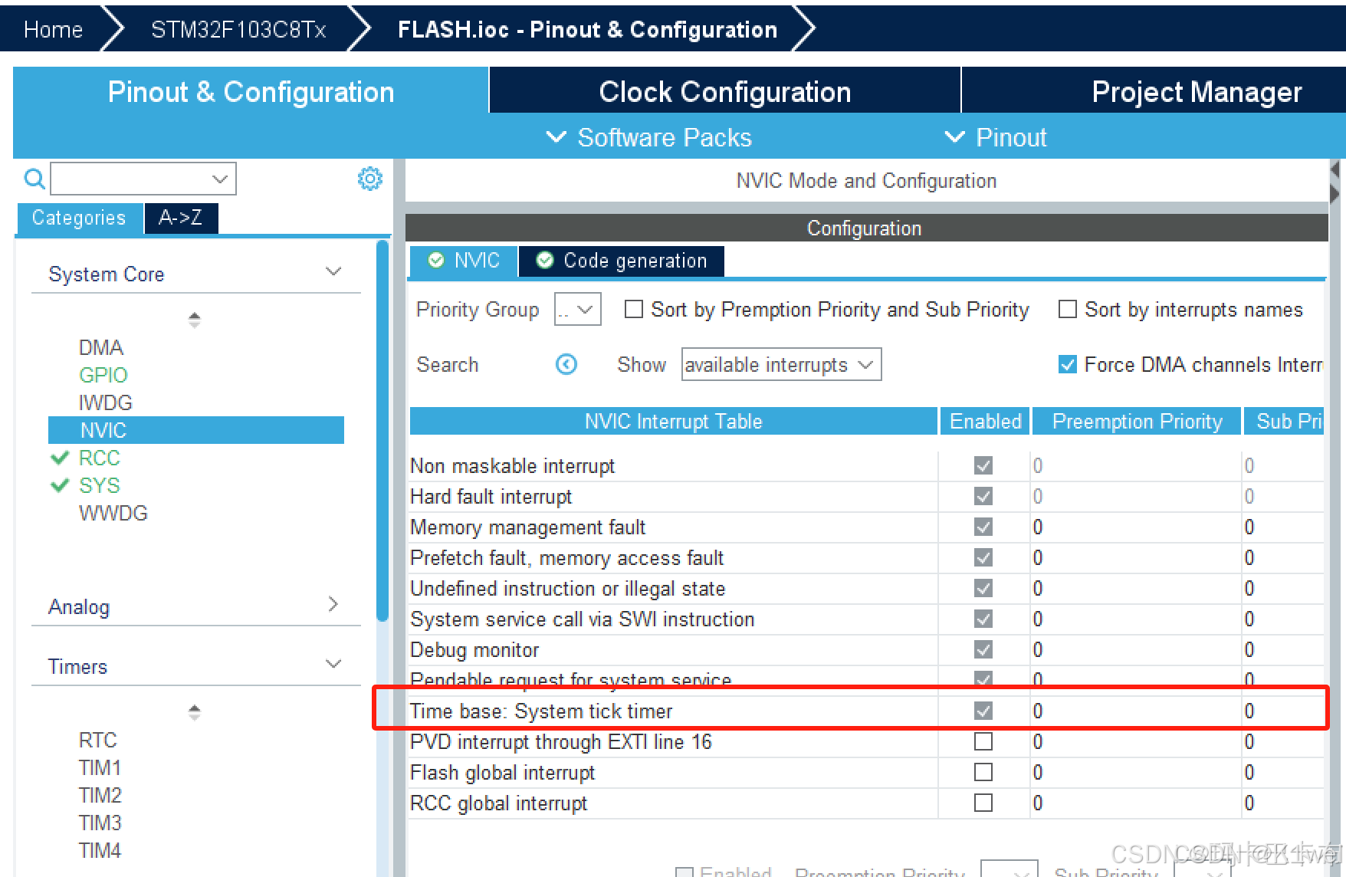
Task: Toggle Debug monitor enabled checkbox
Action: 983,649
